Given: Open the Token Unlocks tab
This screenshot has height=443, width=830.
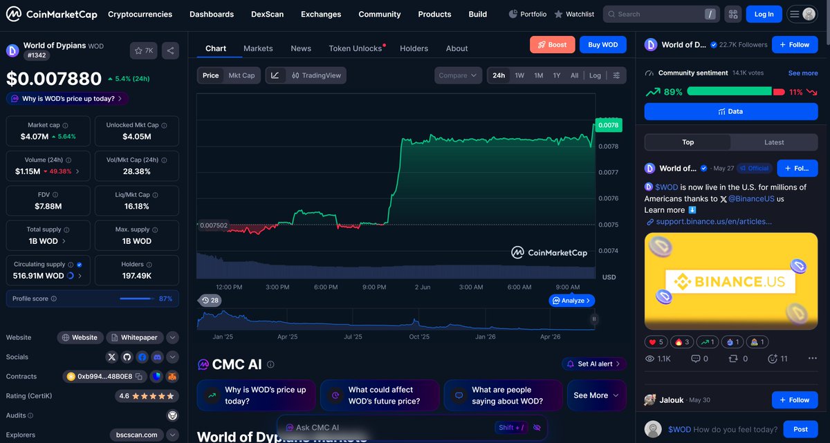Looking at the screenshot, I should point(356,48).
